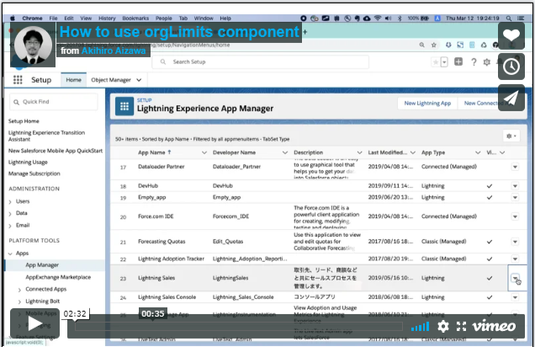Expand Email section in sidebar
The height and width of the screenshot is (347, 535).
click(x=10, y=226)
